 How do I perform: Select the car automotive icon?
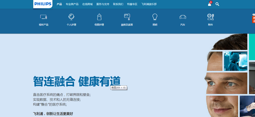tap(183, 17)
